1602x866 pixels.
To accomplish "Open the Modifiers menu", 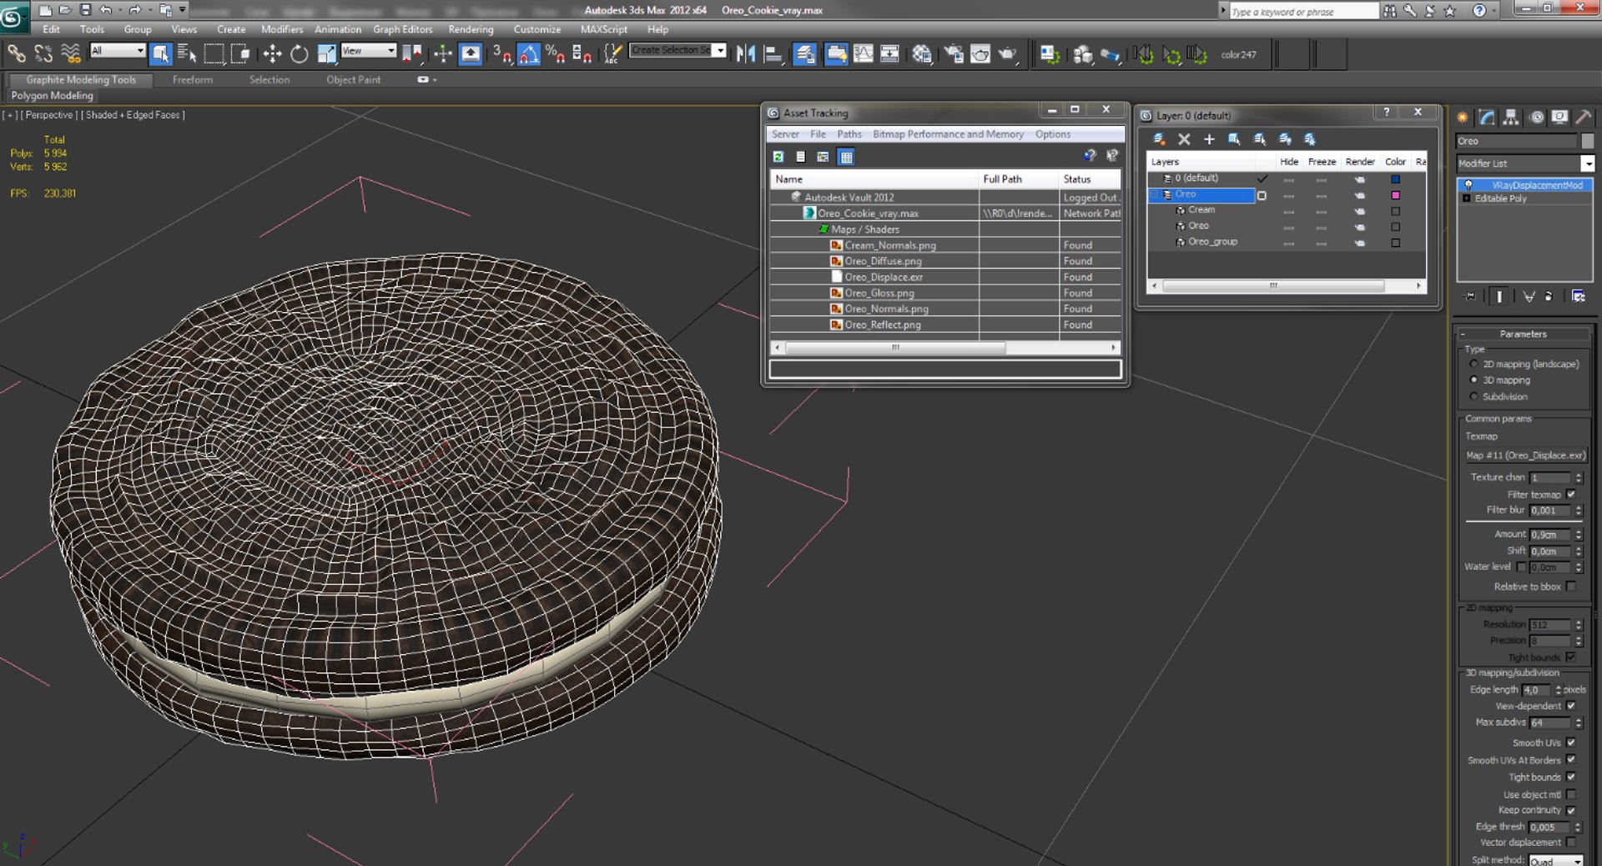I will coord(282,29).
